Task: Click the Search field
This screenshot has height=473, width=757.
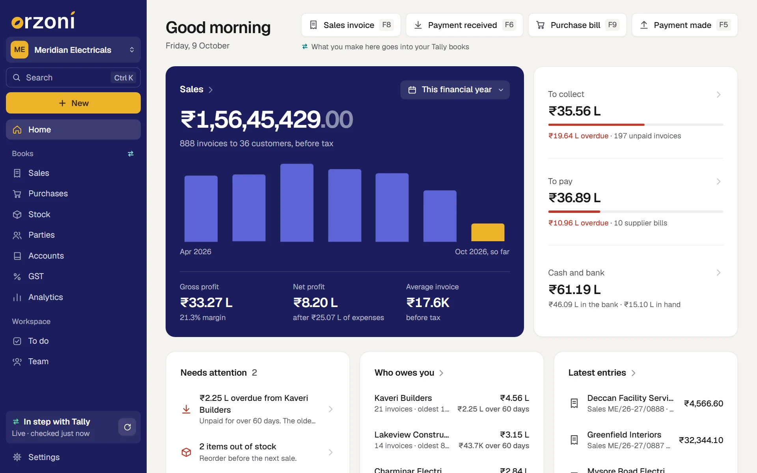Action: pyautogui.click(x=73, y=78)
